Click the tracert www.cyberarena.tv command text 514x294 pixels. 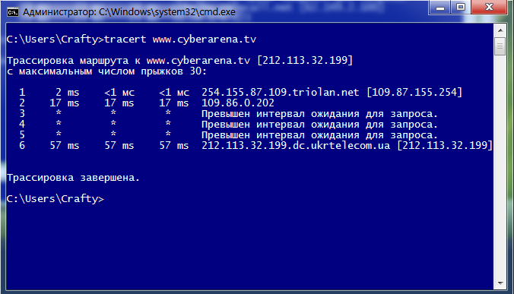tap(180, 40)
